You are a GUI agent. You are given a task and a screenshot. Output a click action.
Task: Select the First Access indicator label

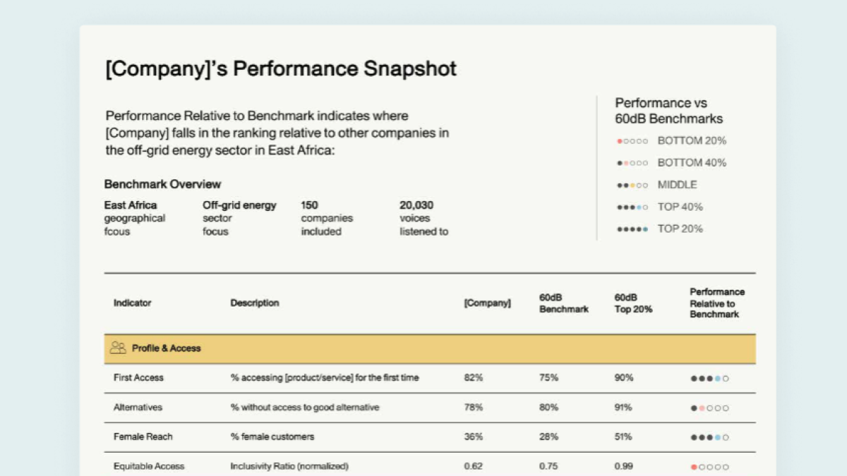coord(138,378)
